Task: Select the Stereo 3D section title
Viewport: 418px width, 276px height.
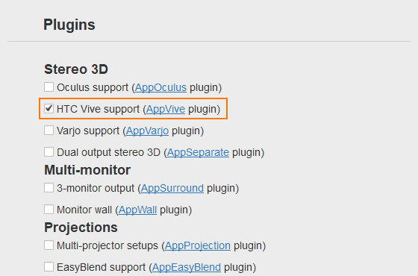Action: 76,69
